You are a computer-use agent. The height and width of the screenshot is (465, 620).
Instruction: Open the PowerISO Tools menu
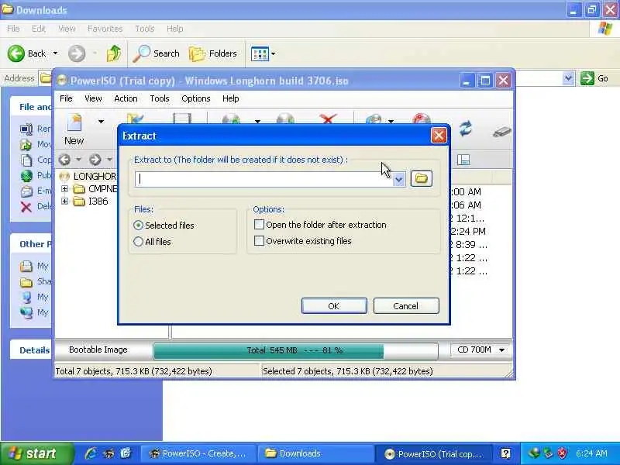pyautogui.click(x=160, y=98)
